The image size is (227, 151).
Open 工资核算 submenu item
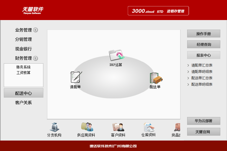24,73
